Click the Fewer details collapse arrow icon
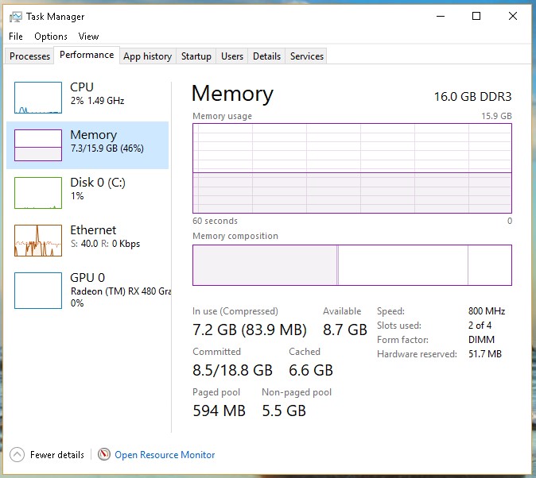This screenshot has height=478, width=536. coord(17,455)
